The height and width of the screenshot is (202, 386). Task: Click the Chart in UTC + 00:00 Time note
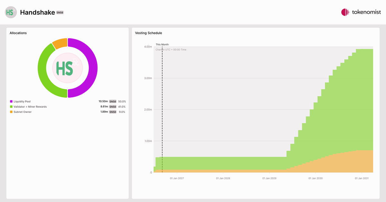(171, 50)
